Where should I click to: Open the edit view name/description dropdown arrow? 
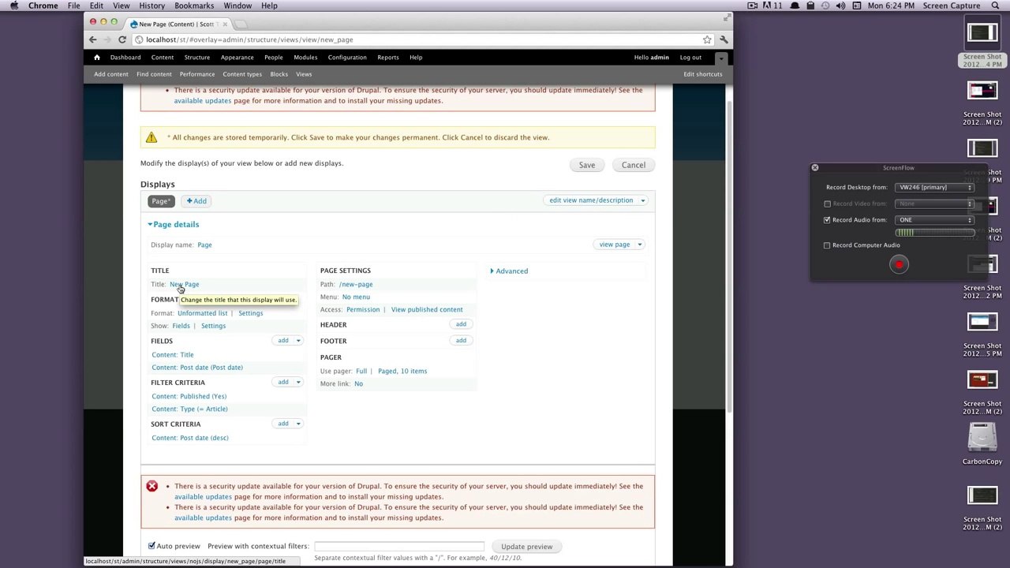click(x=642, y=200)
